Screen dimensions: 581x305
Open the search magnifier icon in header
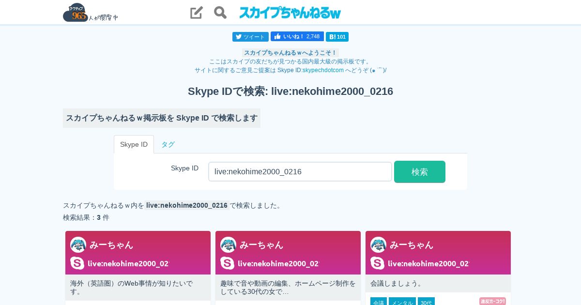point(220,13)
